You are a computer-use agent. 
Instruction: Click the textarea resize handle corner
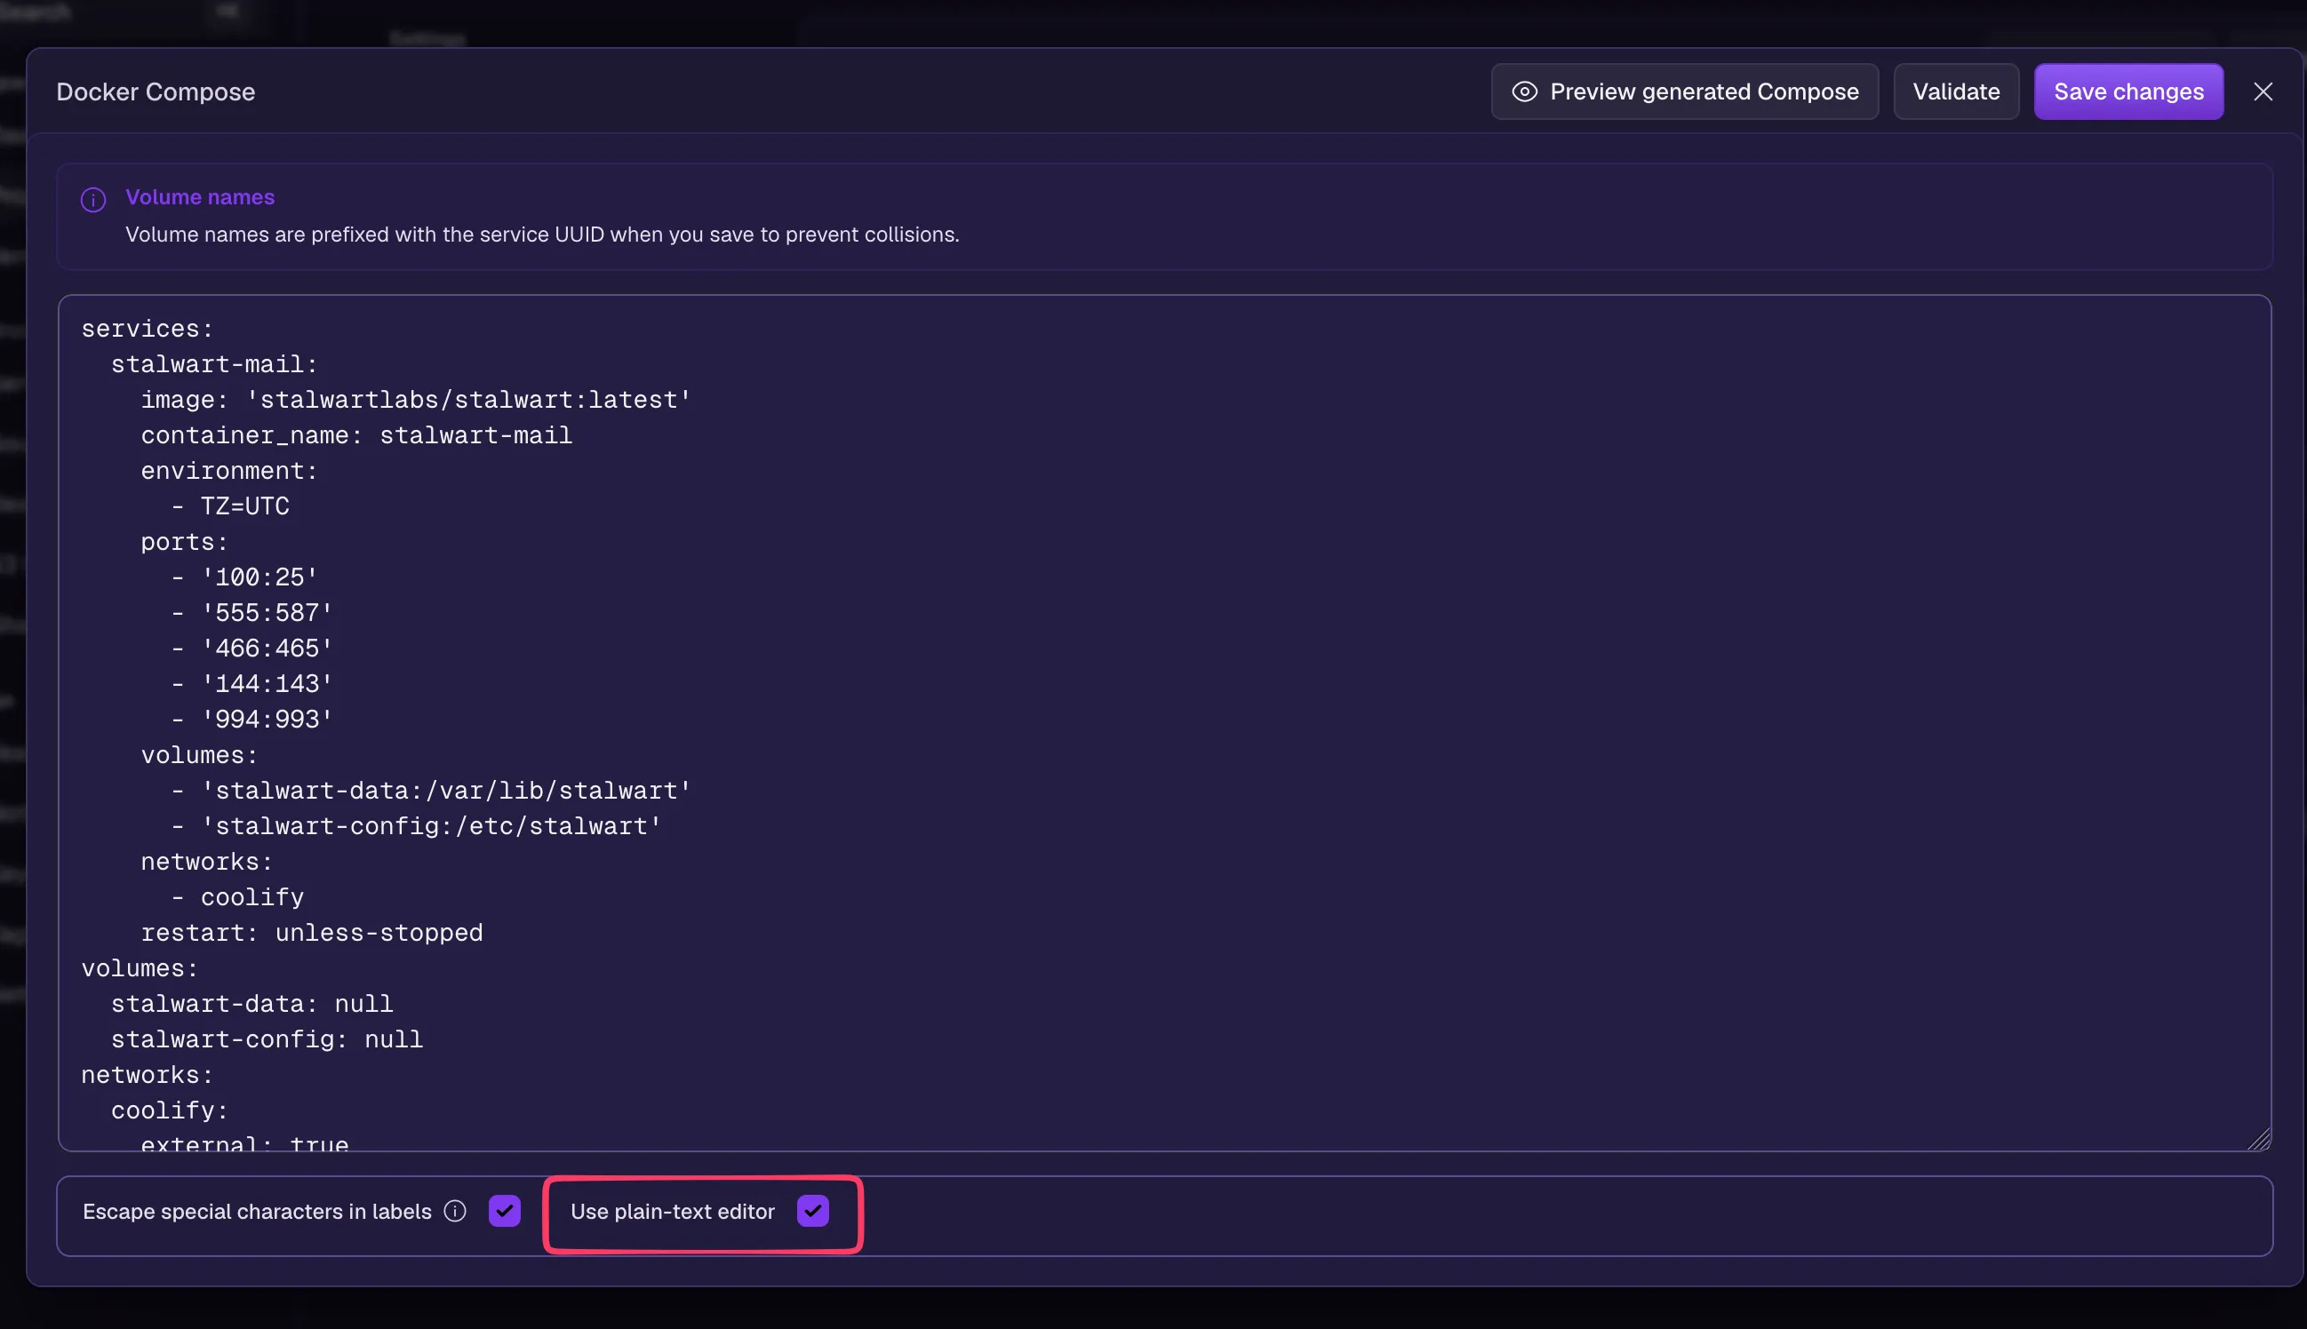click(2259, 1138)
